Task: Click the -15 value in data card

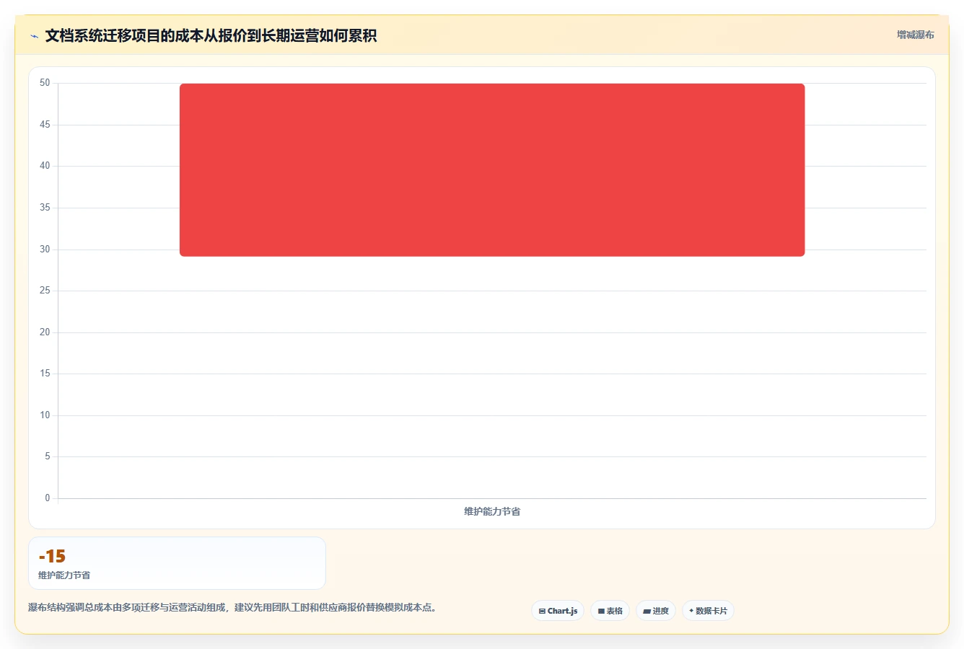Action: [x=52, y=556]
